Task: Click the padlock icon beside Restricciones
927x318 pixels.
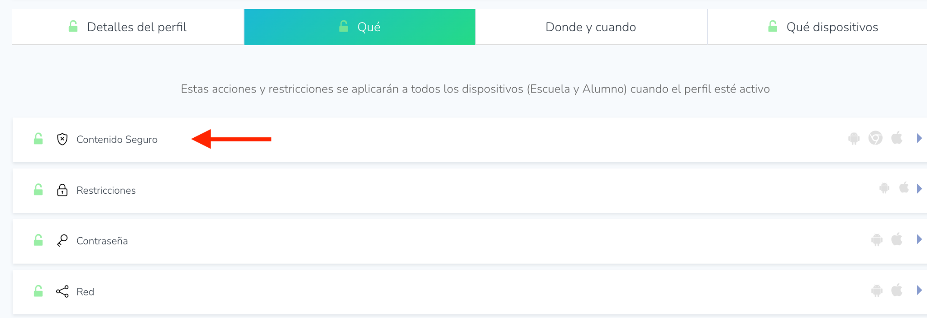Action: pyautogui.click(x=62, y=190)
